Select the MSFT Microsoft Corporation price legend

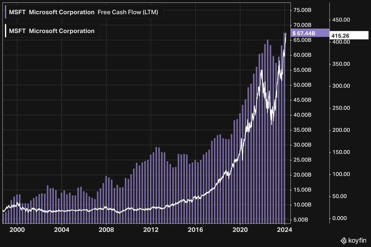(x=52, y=31)
